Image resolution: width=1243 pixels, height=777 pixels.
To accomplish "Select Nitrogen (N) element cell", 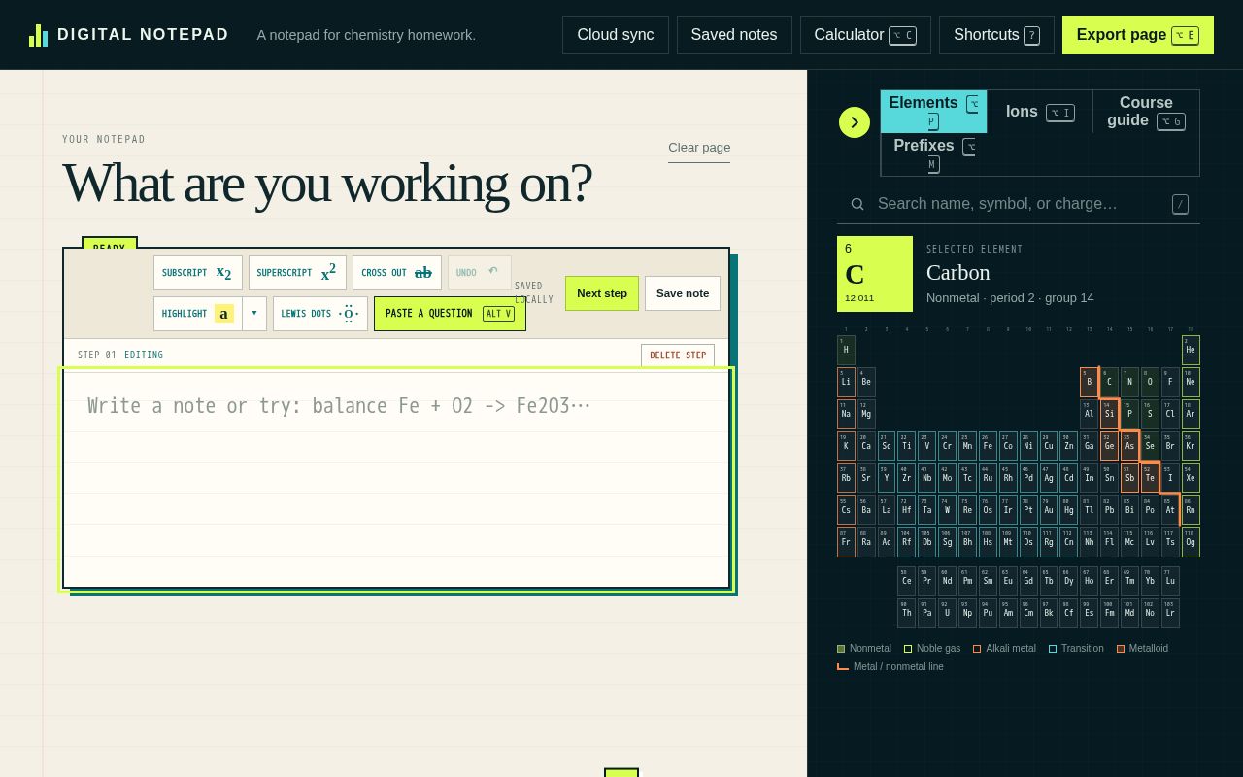I will [x=1129, y=382].
